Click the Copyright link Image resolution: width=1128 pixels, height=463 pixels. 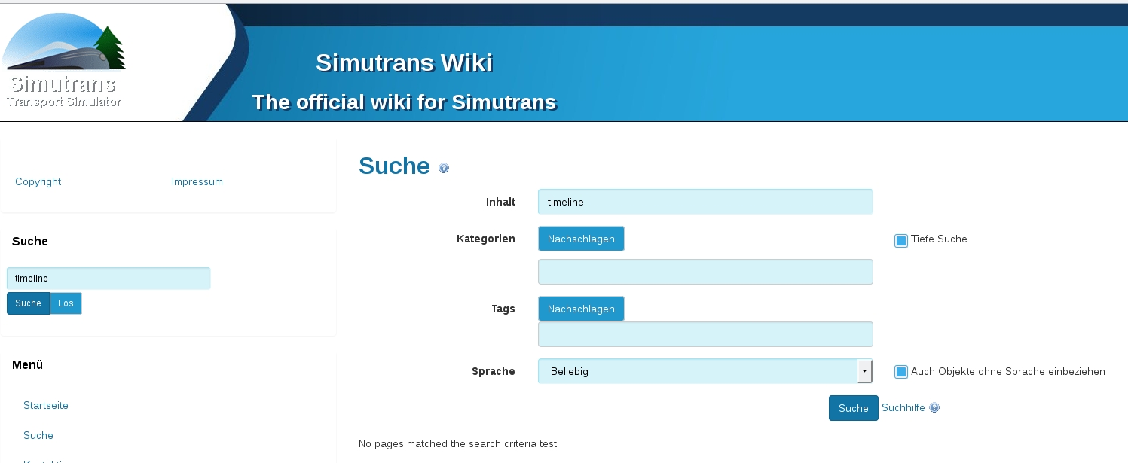(x=38, y=181)
